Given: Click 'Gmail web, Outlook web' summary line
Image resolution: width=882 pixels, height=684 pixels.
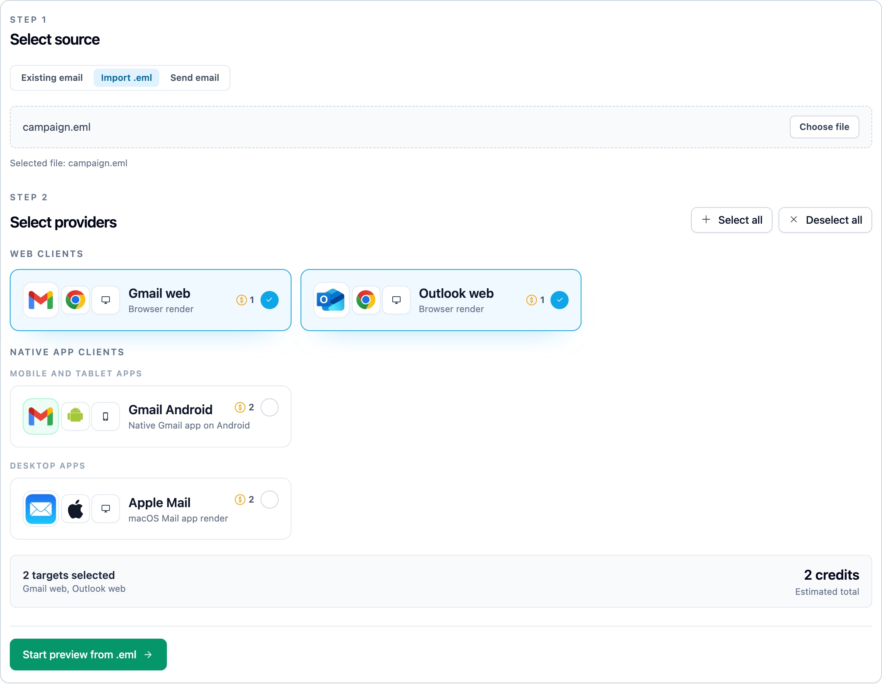Looking at the screenshot, I should pyautogui.click(x=74, y=589).
